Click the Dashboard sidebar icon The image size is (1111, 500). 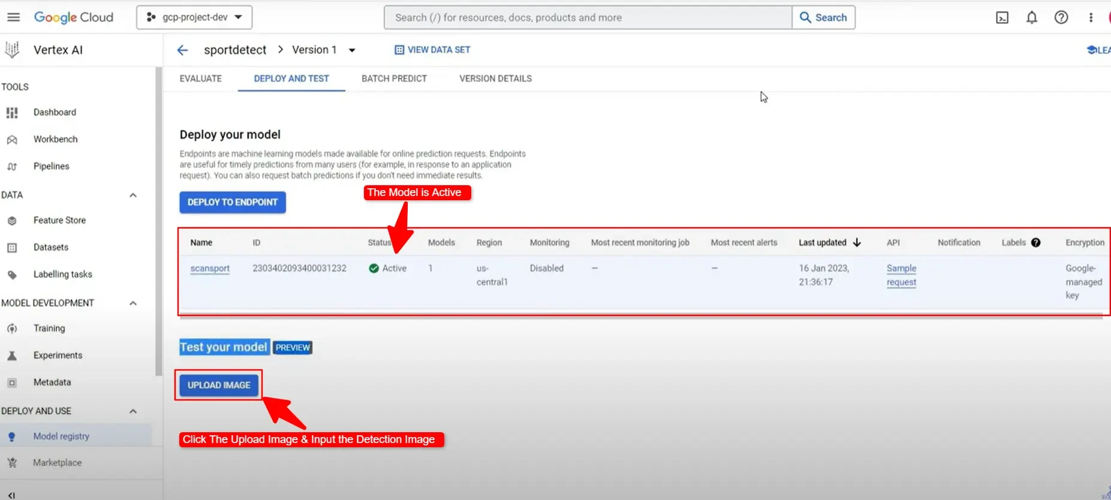(12, 113)
